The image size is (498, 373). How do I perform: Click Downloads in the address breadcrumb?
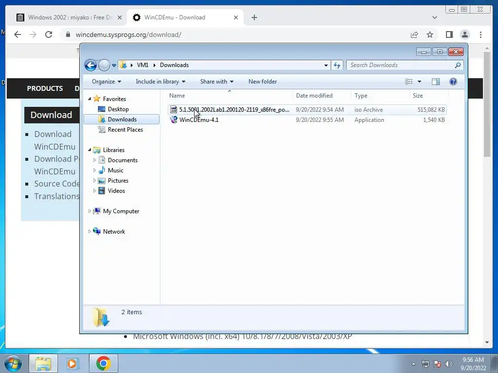pos(175,65)
